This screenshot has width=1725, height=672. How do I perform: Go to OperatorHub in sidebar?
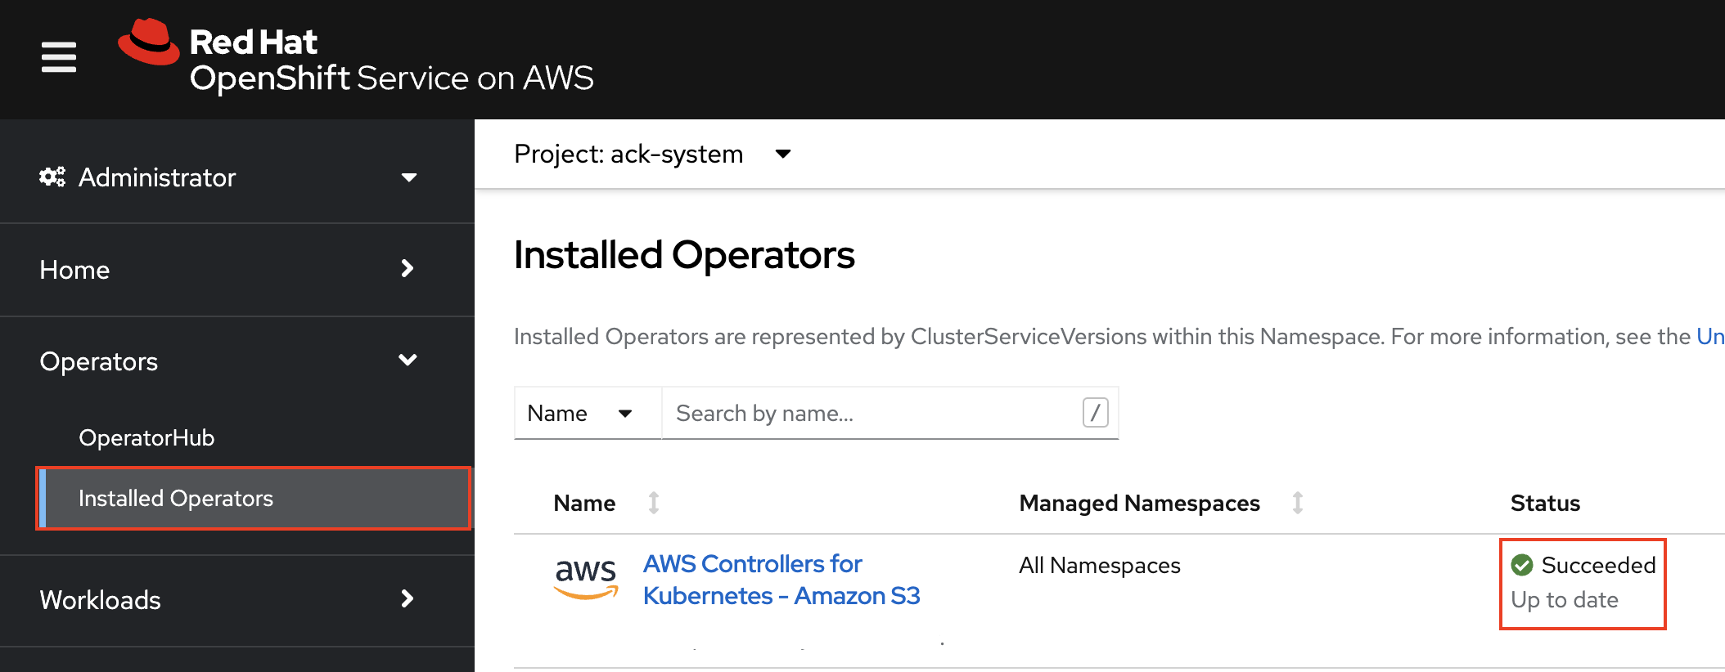(146, 437)
